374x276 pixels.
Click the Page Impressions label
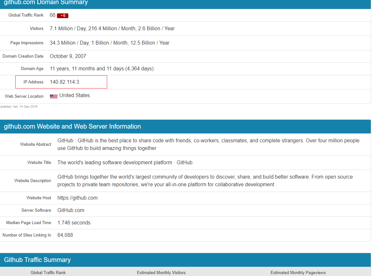(x=27, y=43)
